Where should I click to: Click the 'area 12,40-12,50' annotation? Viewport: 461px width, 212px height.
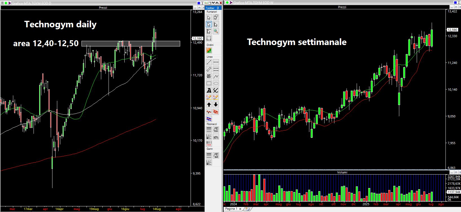click(x=46, y=43)
